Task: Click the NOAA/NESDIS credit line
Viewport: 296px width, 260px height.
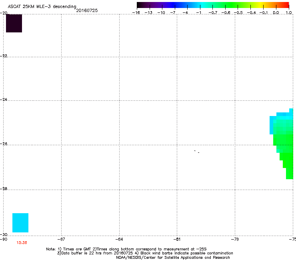Action: 173,258
